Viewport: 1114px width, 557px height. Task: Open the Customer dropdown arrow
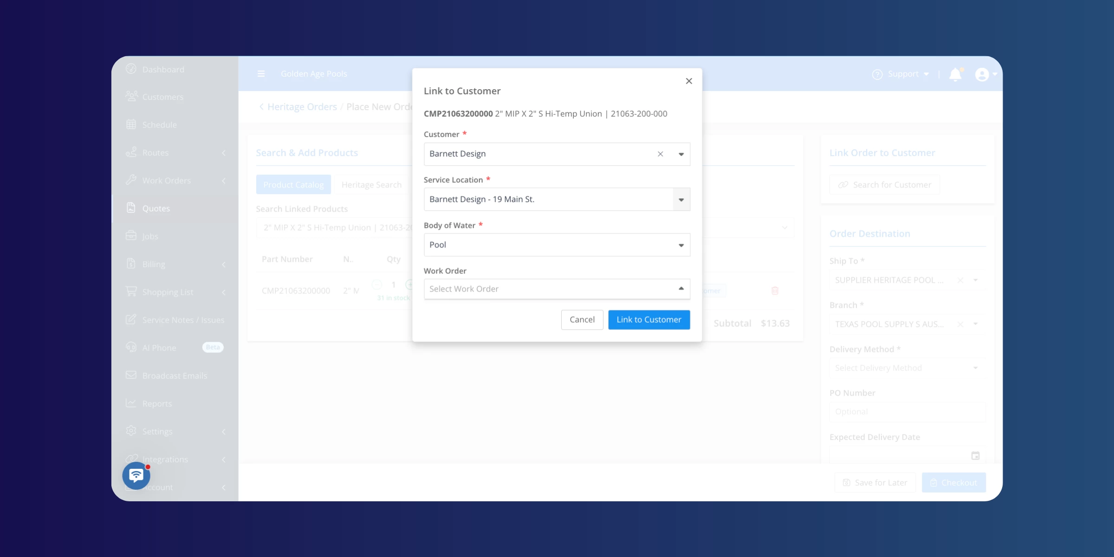pos(681,154)
